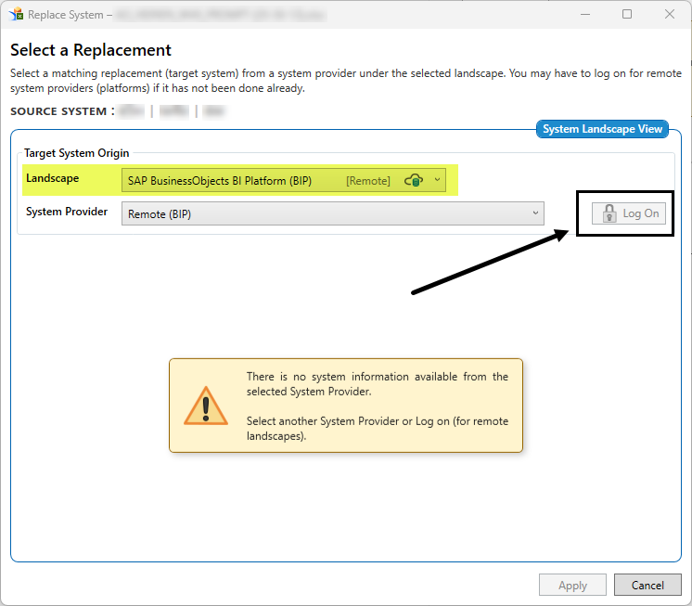Click the padlock icon on Log On
This screenshot has width=692, height=606.
pos(609,213)
